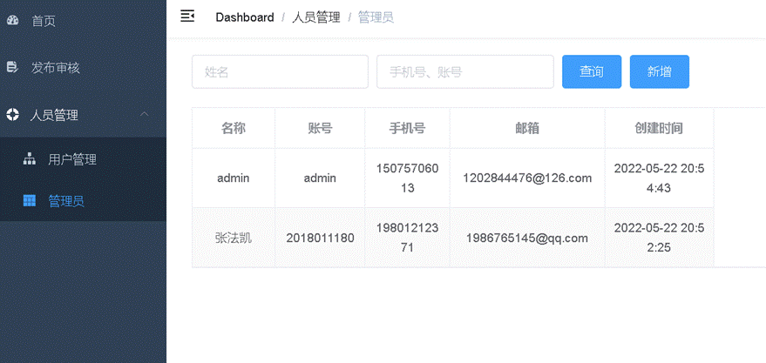The height and width of the screenshot is (363, 766).
Task: Click the table grid icon beside 管理员
Action: (30, 200)
